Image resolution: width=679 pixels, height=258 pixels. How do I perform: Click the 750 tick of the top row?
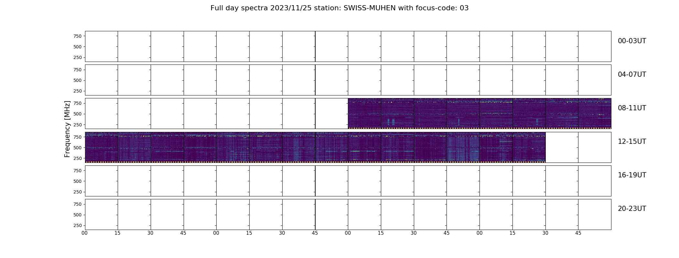pos(77,36)
